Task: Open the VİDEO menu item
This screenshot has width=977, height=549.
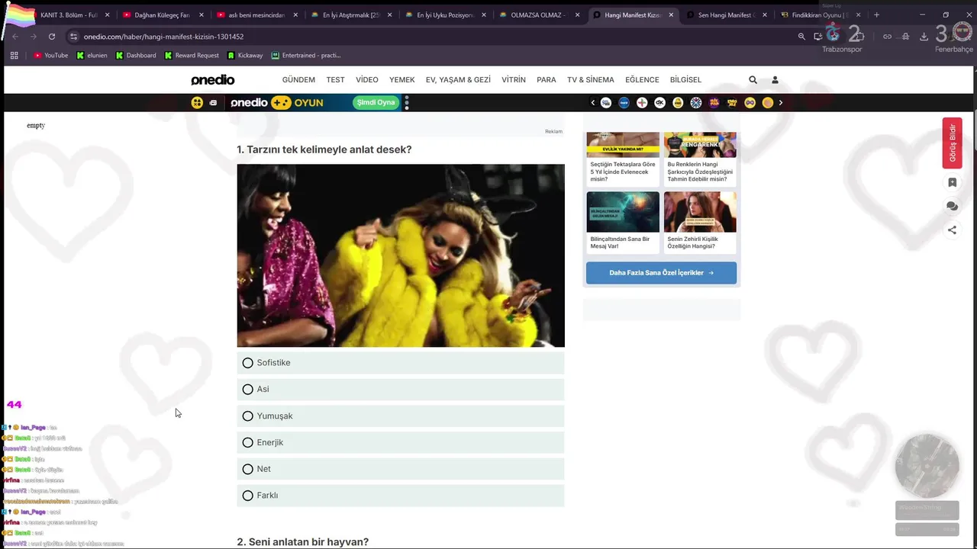Action: point(367,80)
